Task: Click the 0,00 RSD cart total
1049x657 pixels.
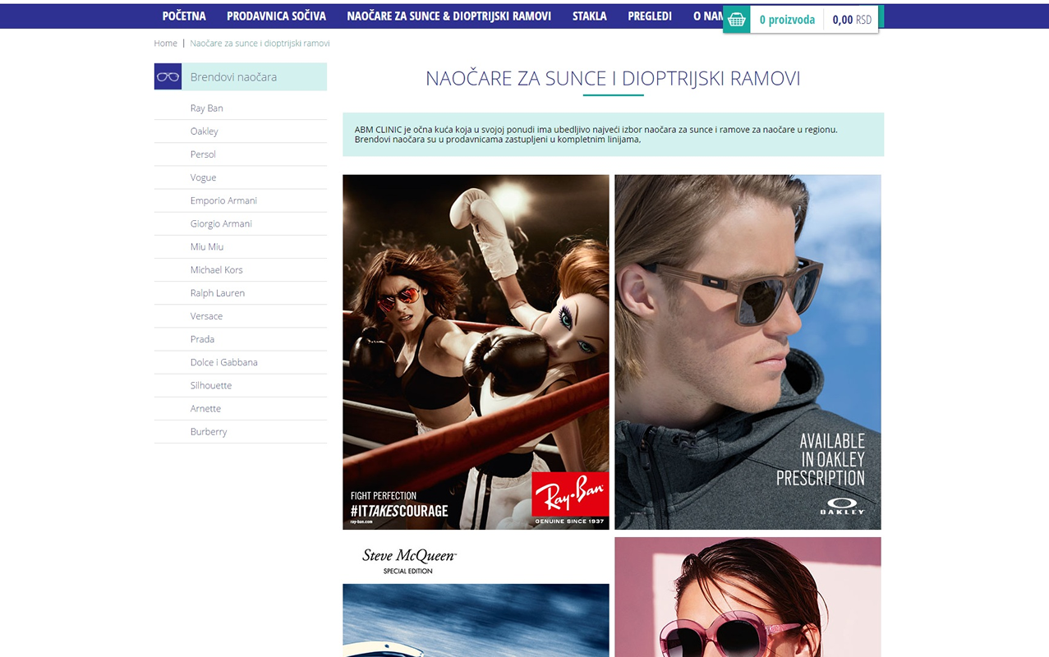Action: tap(852, 20)
